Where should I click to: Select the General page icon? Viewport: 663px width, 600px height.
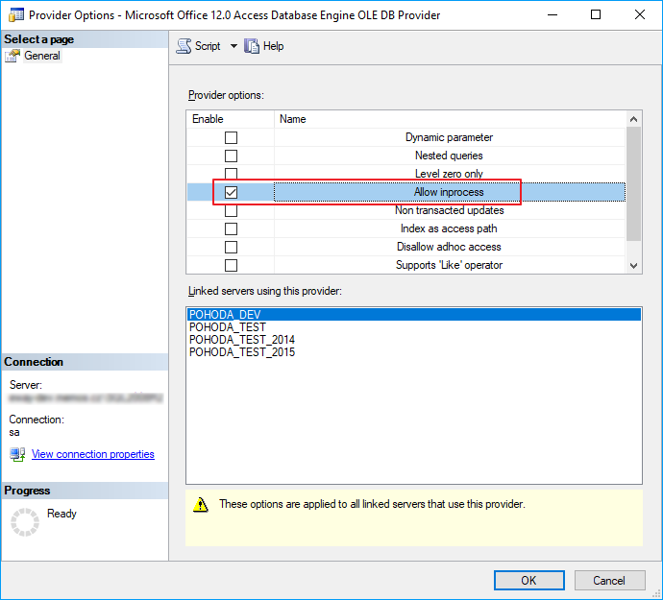[12, 56]
